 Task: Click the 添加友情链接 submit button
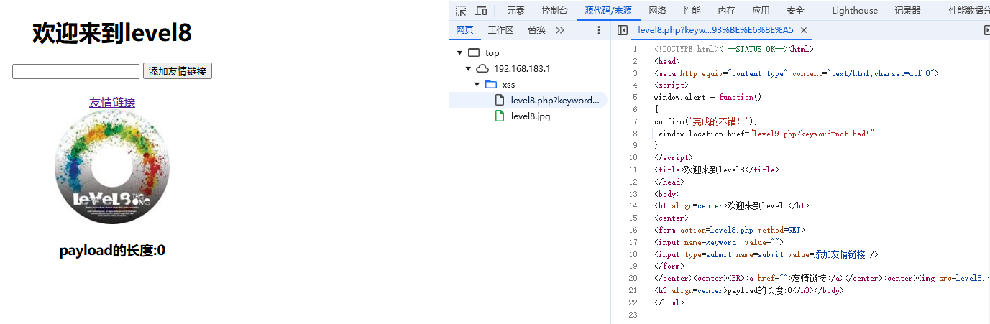[x=178, y=71]
